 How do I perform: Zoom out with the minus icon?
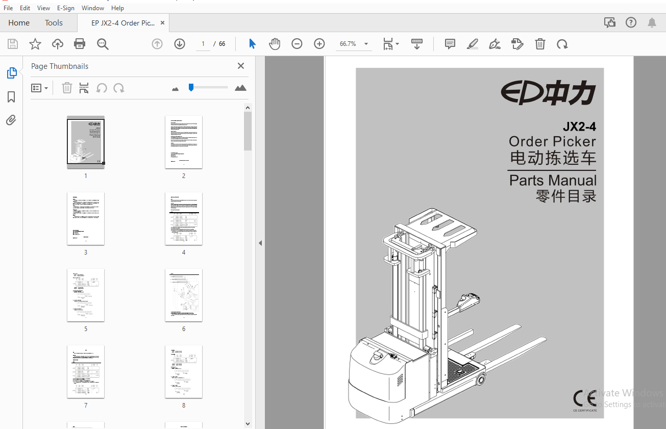(x=297, y=44)
